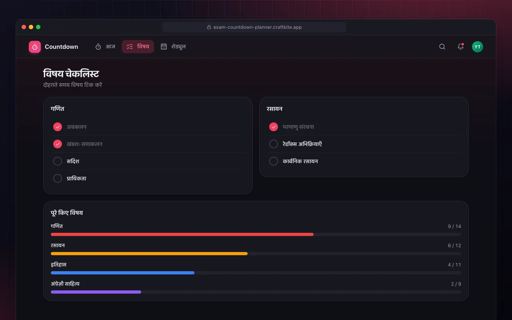Click the सदिश topic label

(73, 161)
